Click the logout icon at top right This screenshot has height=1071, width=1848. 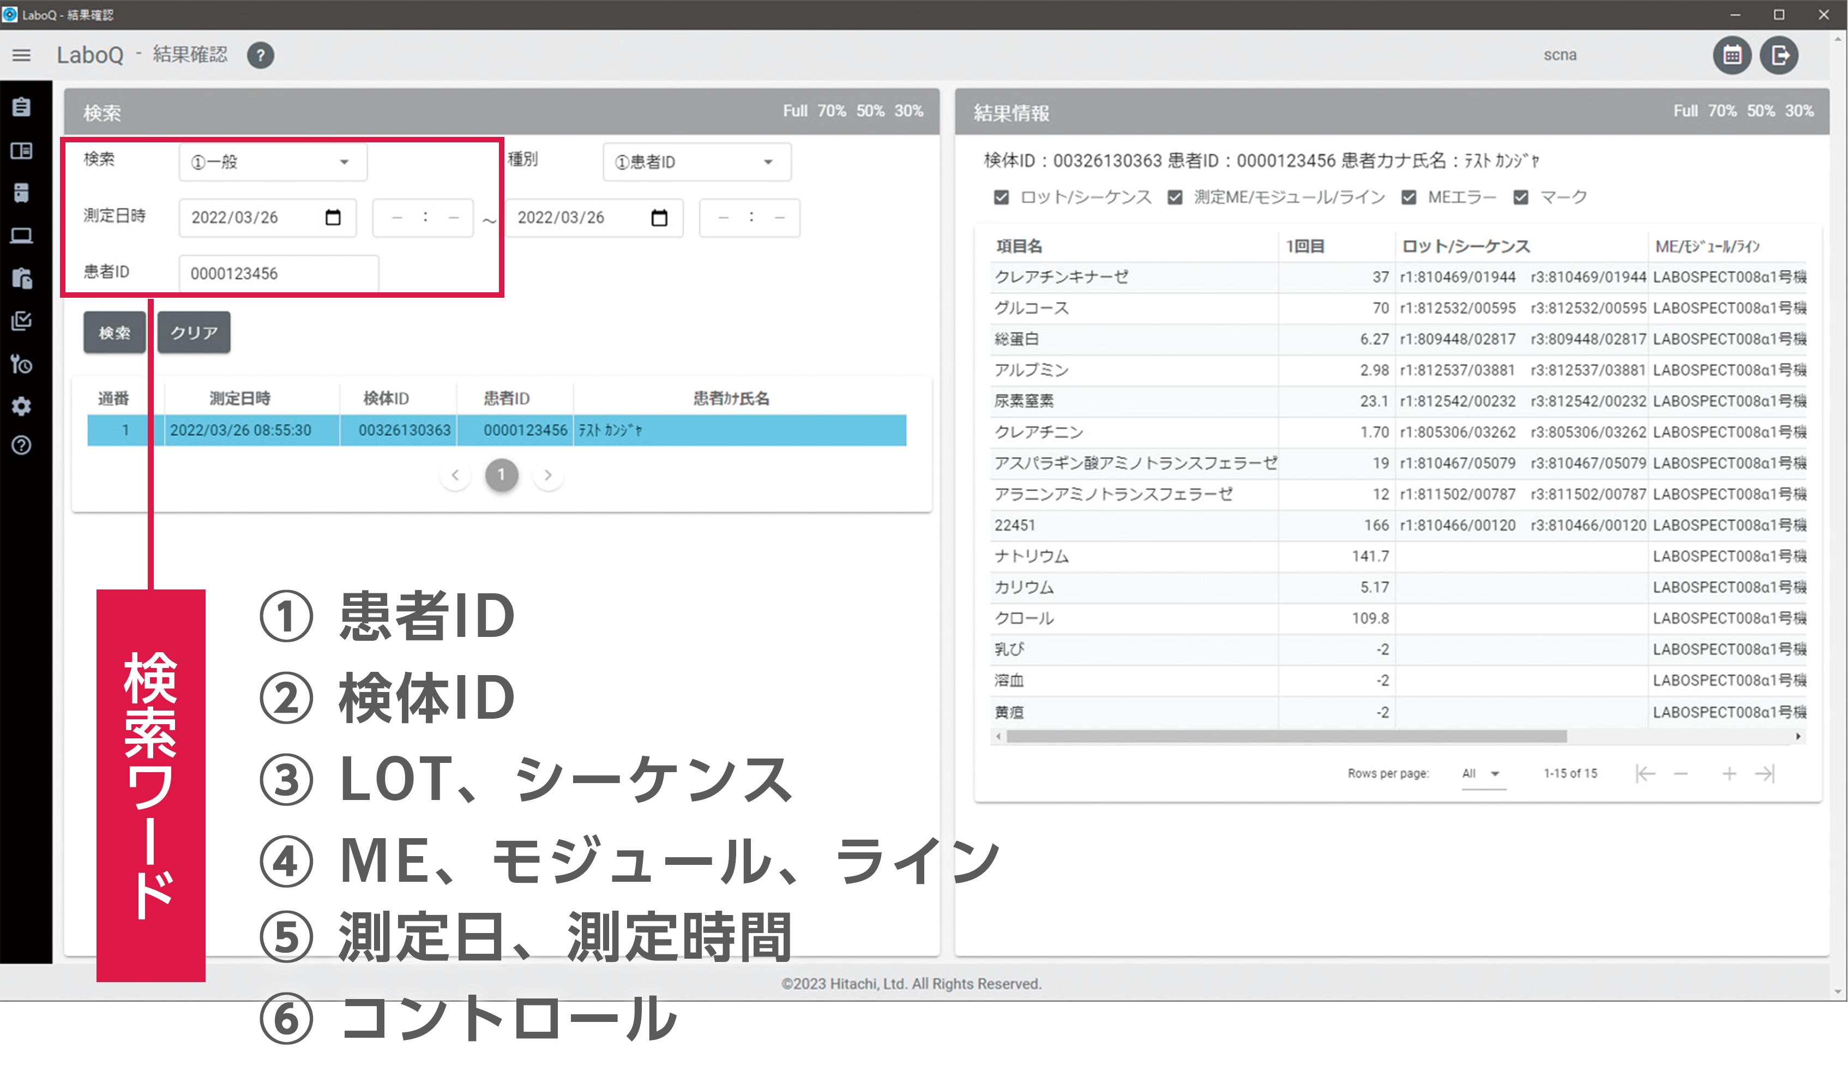[1779, 55]
